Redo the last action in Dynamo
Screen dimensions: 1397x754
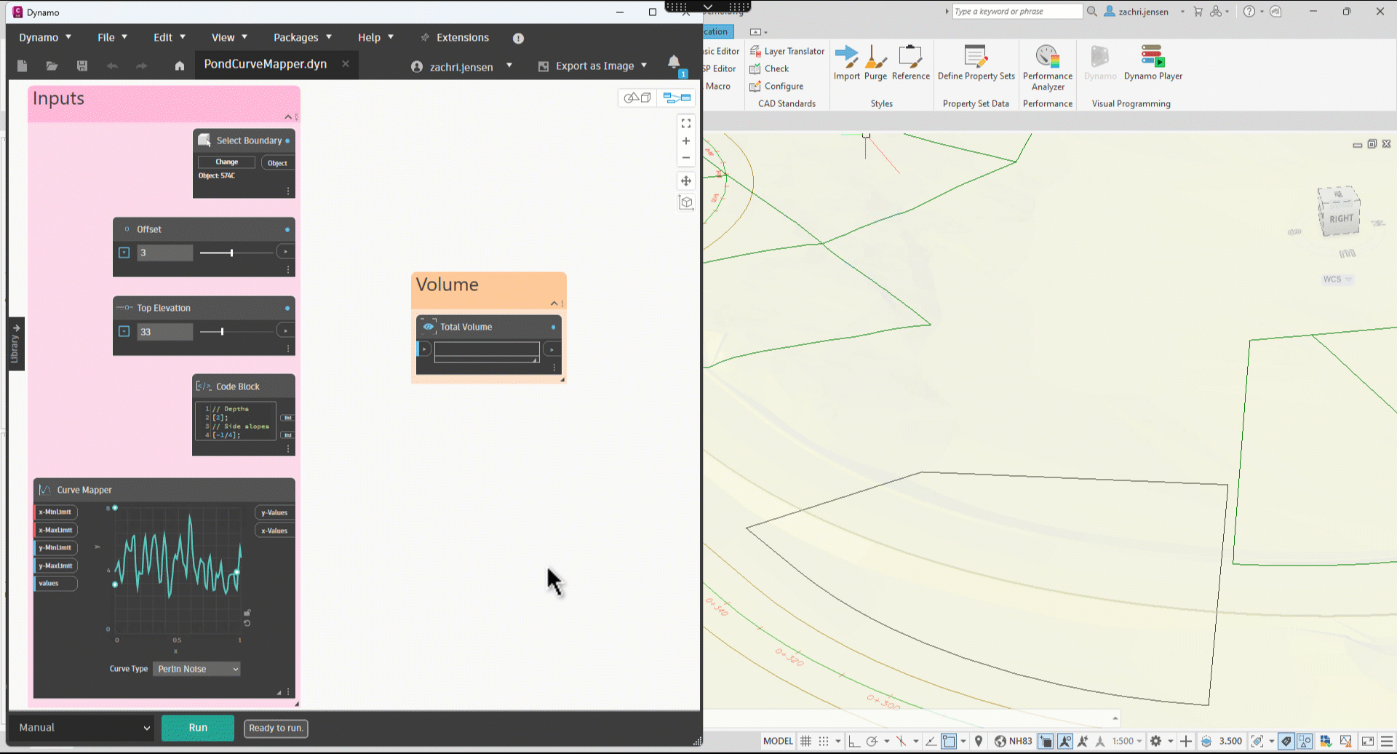tap(141, 66)
